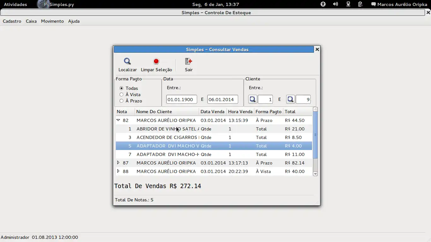Viewport: 431px width, 242px height.
Task: Sort by Nota column header
Action: click(125, 112)
